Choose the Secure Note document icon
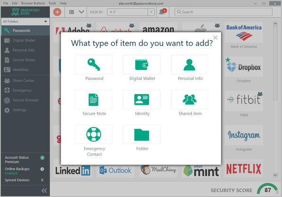Image resolution: width=282 pixels, height=197 pixels. [94, 100]
